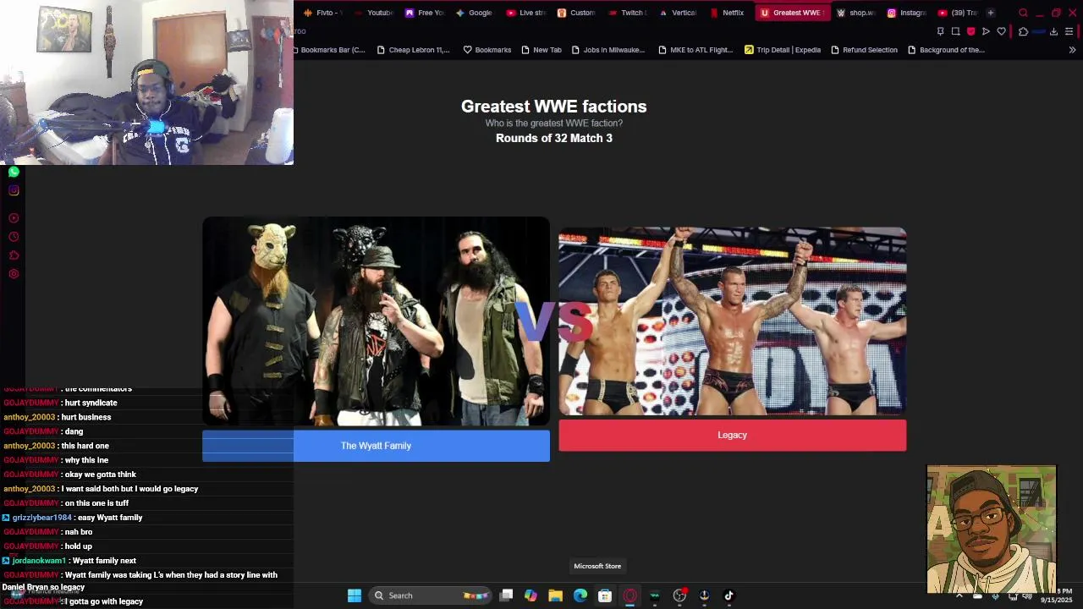This screenshot has width=1083, height=609.
Task: Vote for The Wyatt Family button
Action: click(x=376, y=446)
